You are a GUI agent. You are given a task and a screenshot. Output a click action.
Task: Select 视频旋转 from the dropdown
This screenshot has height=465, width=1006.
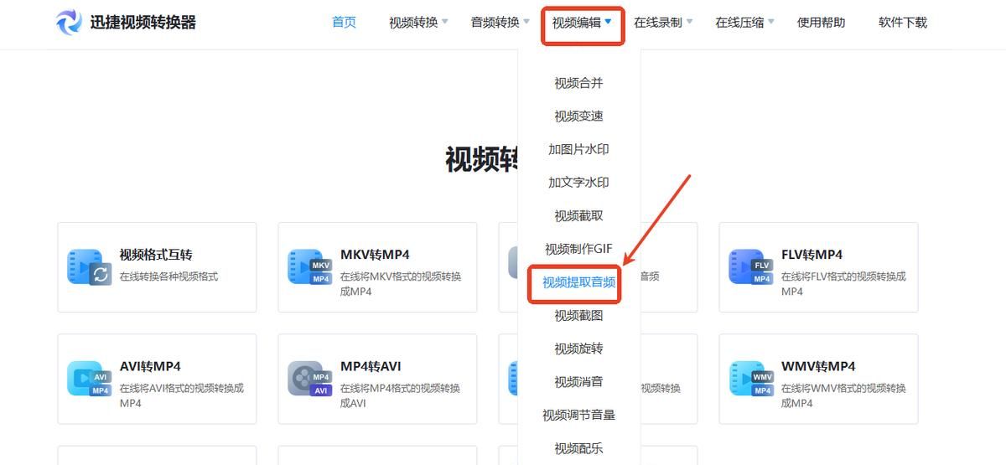tap(578, 349)
